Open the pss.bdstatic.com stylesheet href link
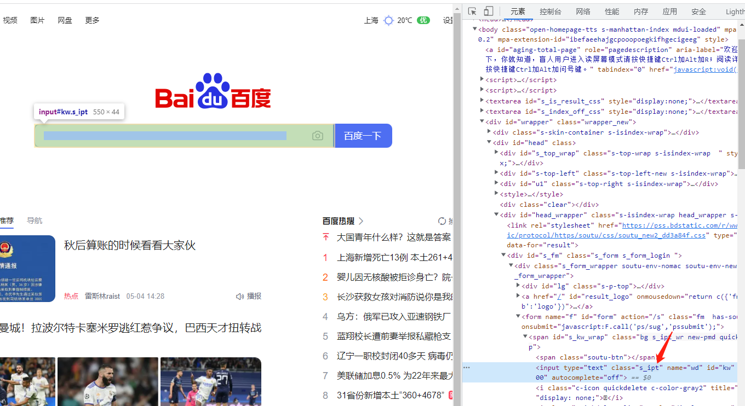The width and height of the screenshot is (745, 406). (x=622, y=230)
